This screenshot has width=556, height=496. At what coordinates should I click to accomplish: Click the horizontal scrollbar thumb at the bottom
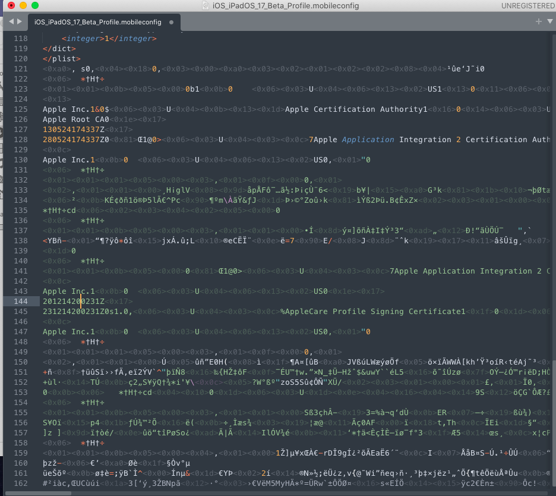[x=38, y=494]
